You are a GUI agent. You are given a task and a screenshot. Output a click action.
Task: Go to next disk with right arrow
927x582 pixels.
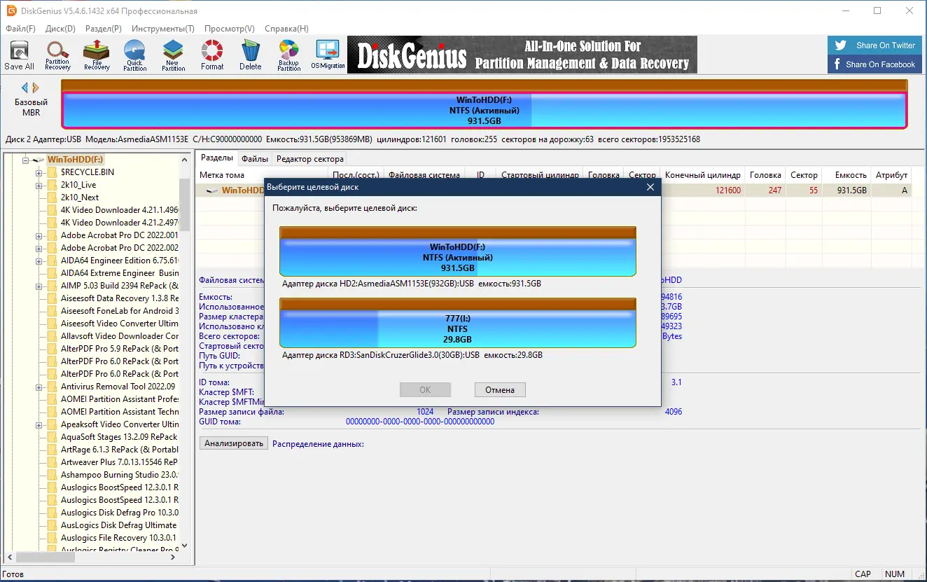click(x=36, y=88)
